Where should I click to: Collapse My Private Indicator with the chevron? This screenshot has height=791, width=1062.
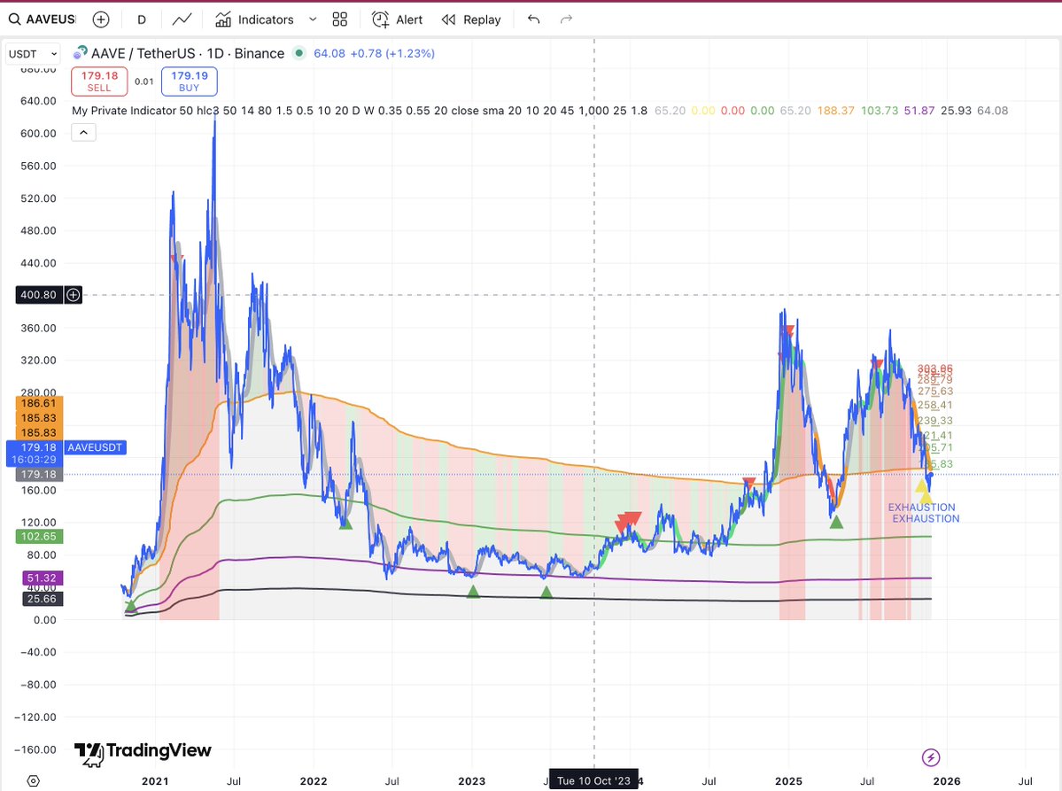point(83,131)
